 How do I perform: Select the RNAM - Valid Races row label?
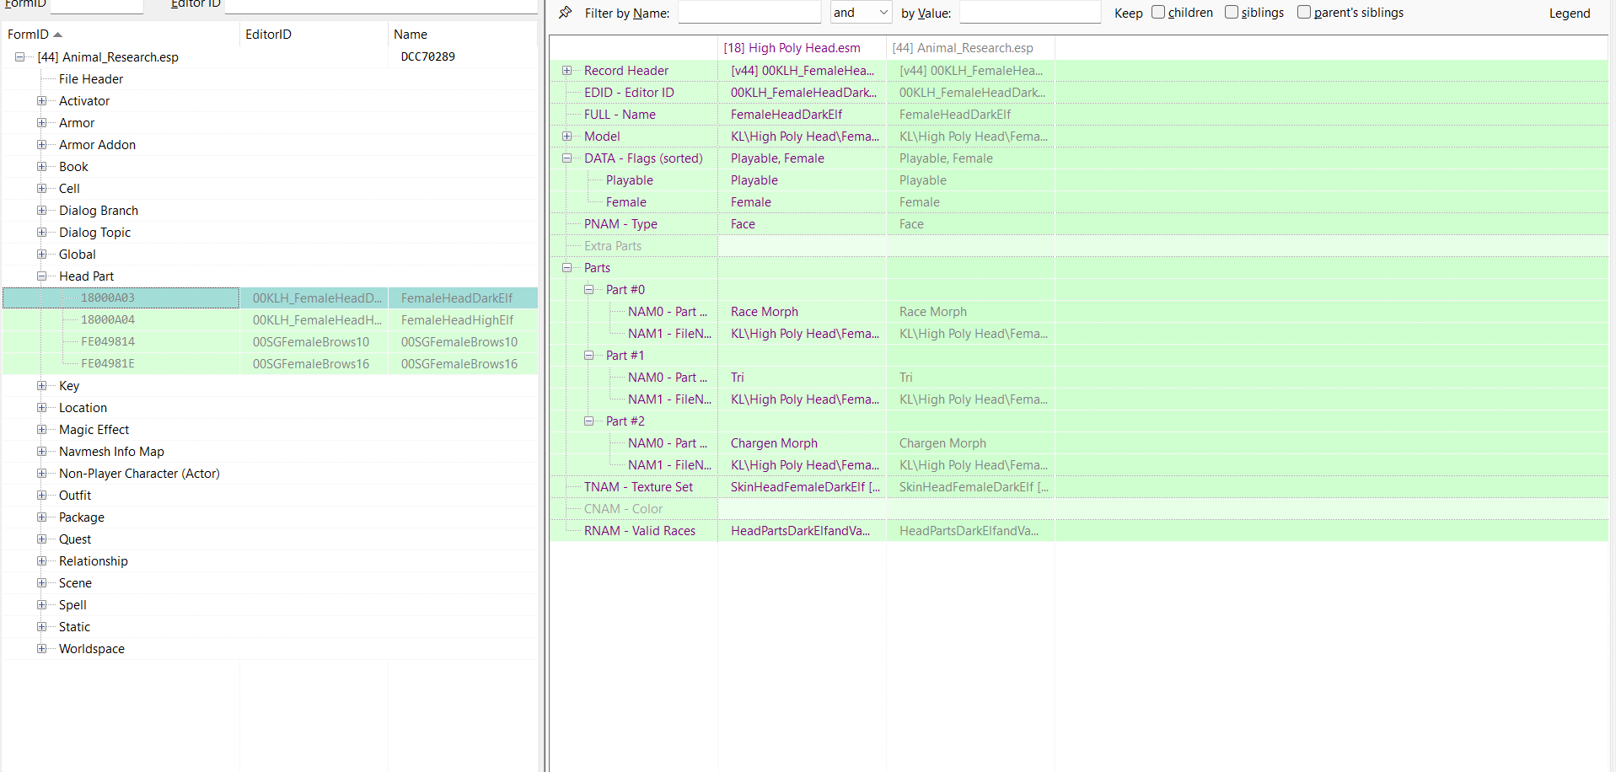click(640, 531)
